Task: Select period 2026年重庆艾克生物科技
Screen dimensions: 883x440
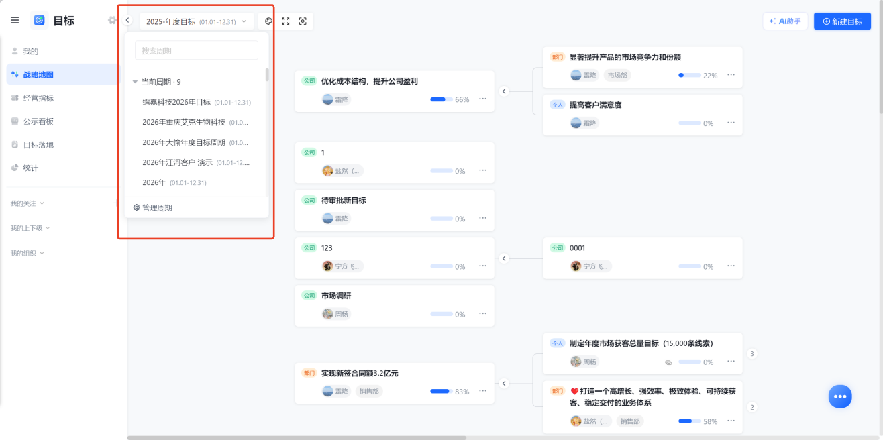Action: click(x=197, y=122)
